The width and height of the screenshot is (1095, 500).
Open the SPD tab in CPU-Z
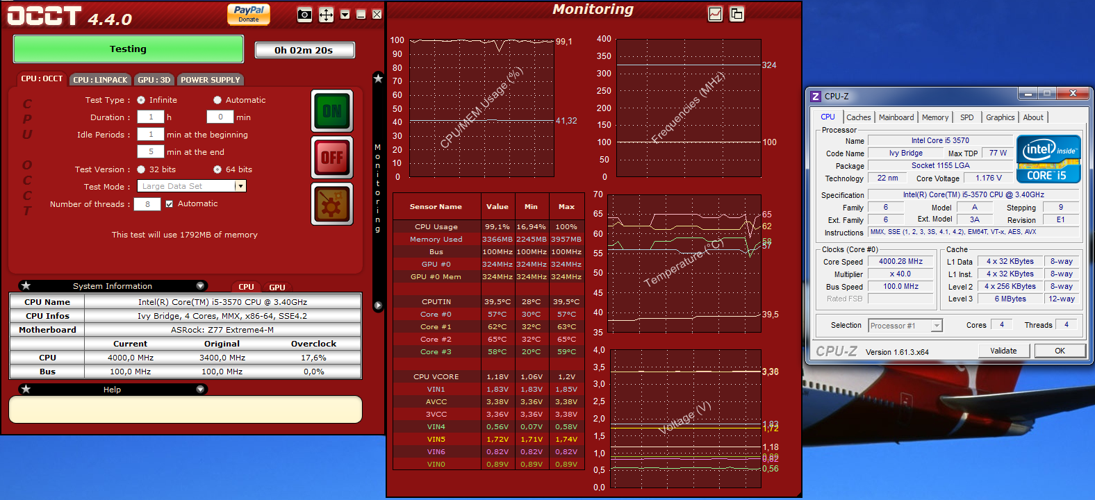tap(967, 117)
